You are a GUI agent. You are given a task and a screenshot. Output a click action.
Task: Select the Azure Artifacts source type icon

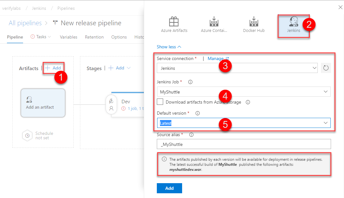pyautogui.click(x=174, y=21)
